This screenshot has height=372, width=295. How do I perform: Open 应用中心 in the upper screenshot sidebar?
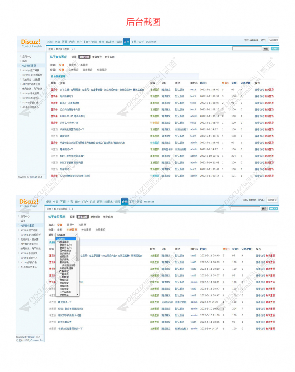pos(27,57)
